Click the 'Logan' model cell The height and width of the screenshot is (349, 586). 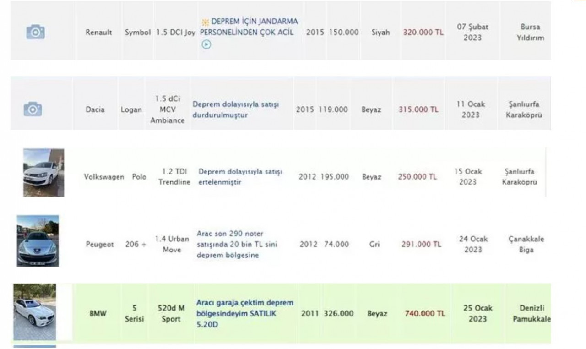pos(131,110)
